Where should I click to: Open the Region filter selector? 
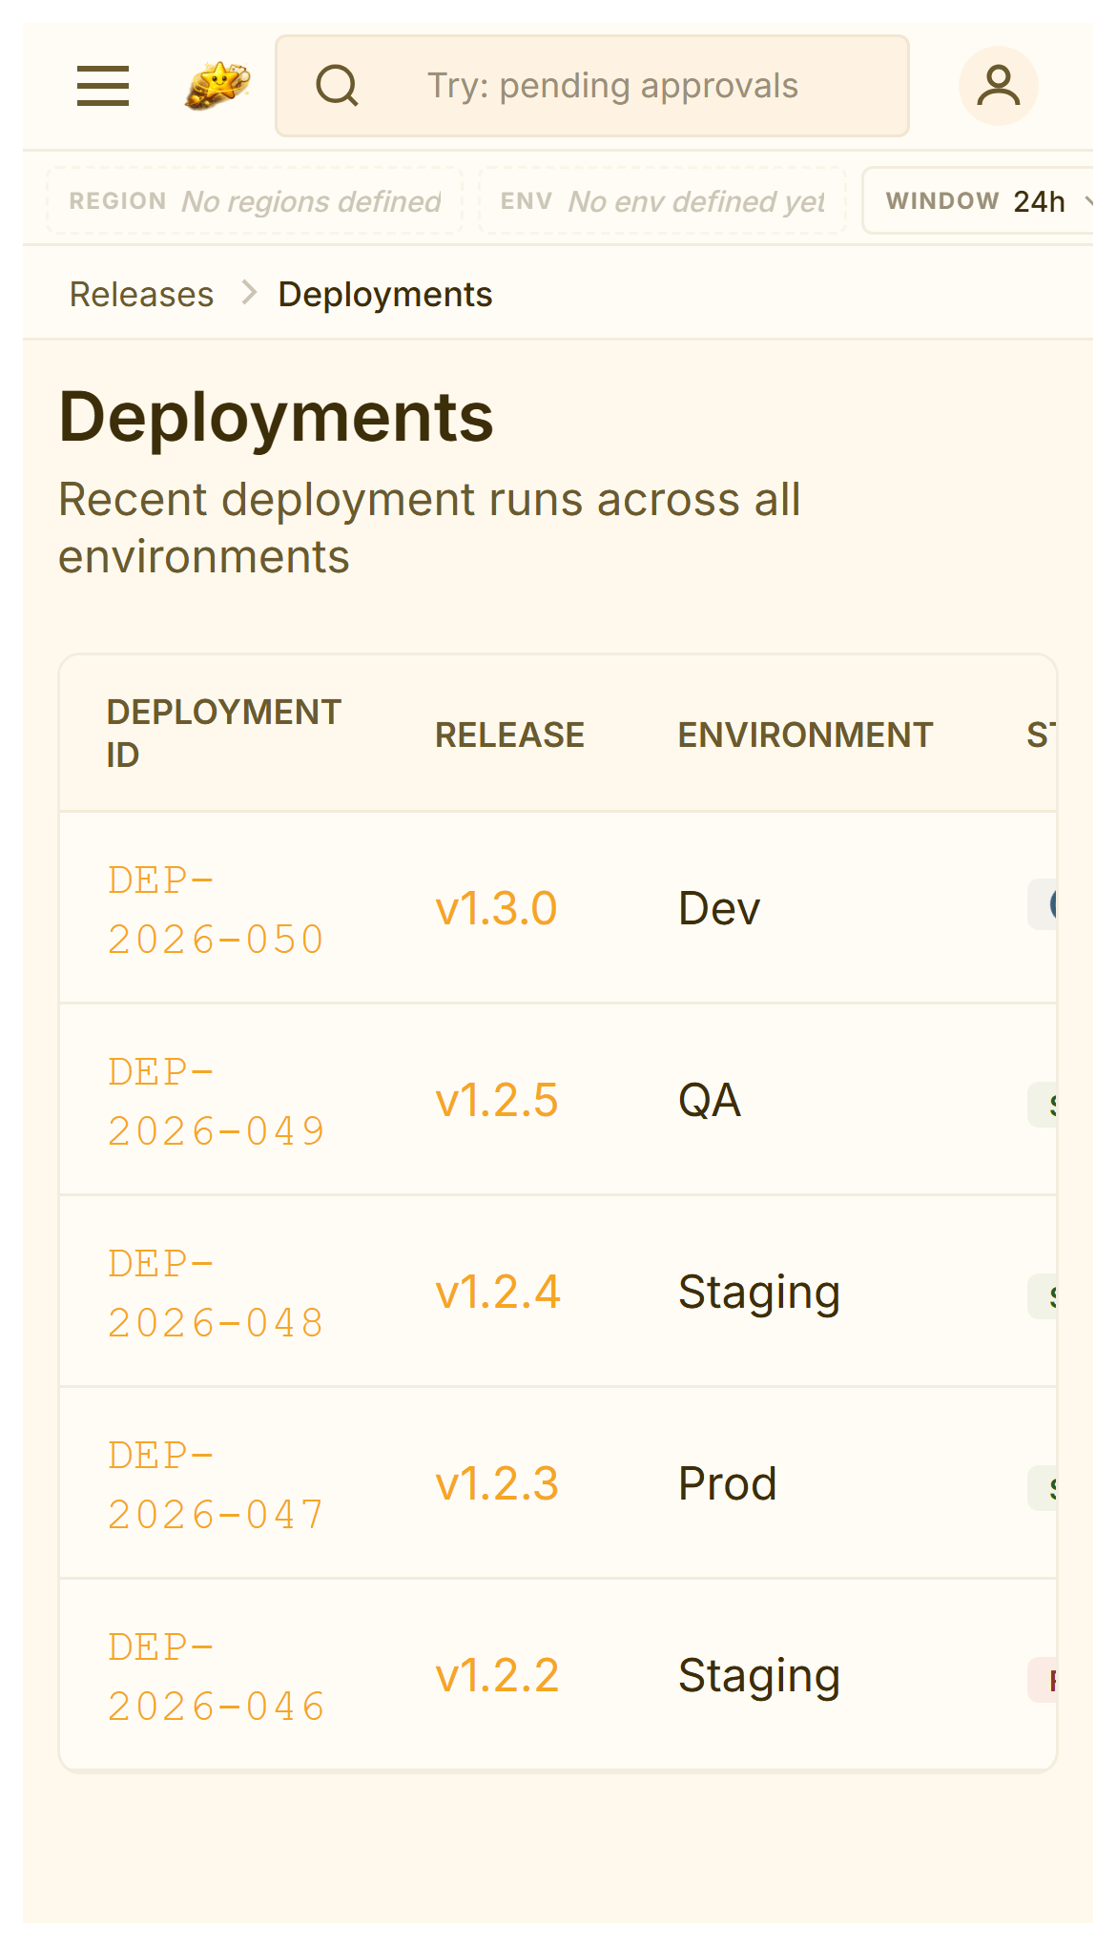point(255,201)
